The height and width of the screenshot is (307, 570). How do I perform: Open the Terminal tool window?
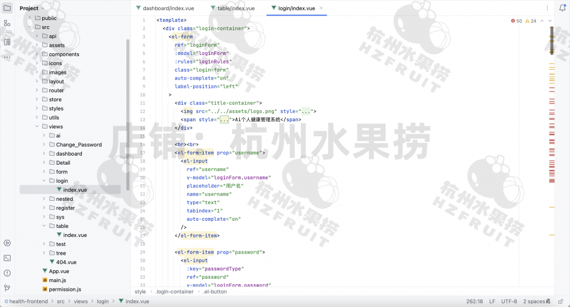pyautogui.click(x=7, y=258)
